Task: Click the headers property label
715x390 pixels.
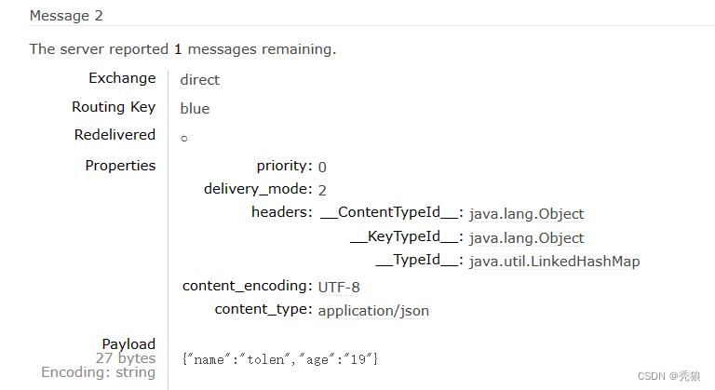Action: (281, 212)
